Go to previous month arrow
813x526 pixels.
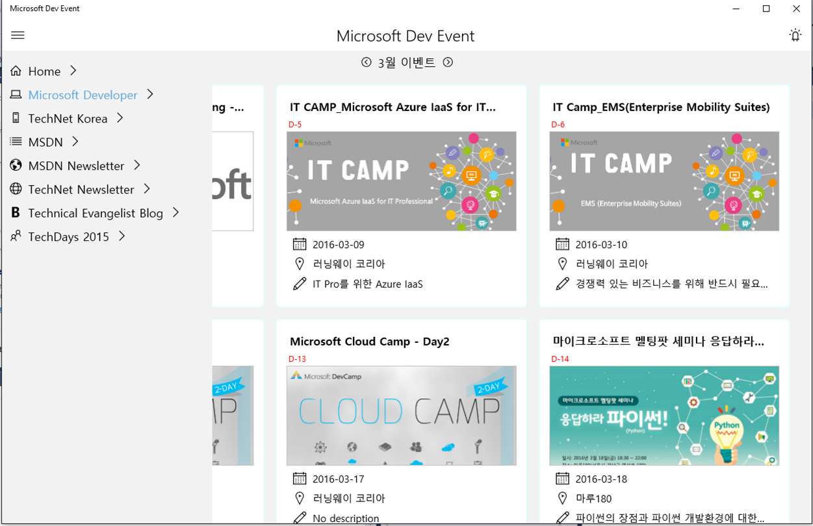click(x=367, y=62)
